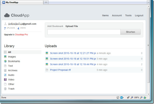The width and height of the screenshot is (154, 104).
Task: Click the zoom out magnifier in status bar
Action: pos(141,97)
